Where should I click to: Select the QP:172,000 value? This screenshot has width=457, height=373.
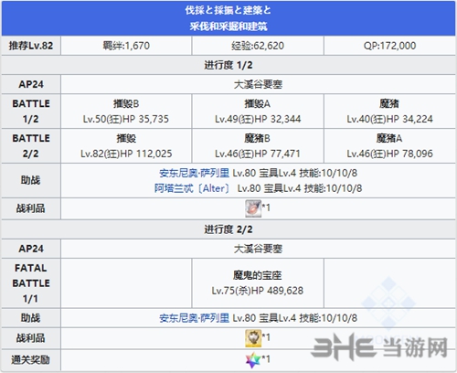[389, 46]
